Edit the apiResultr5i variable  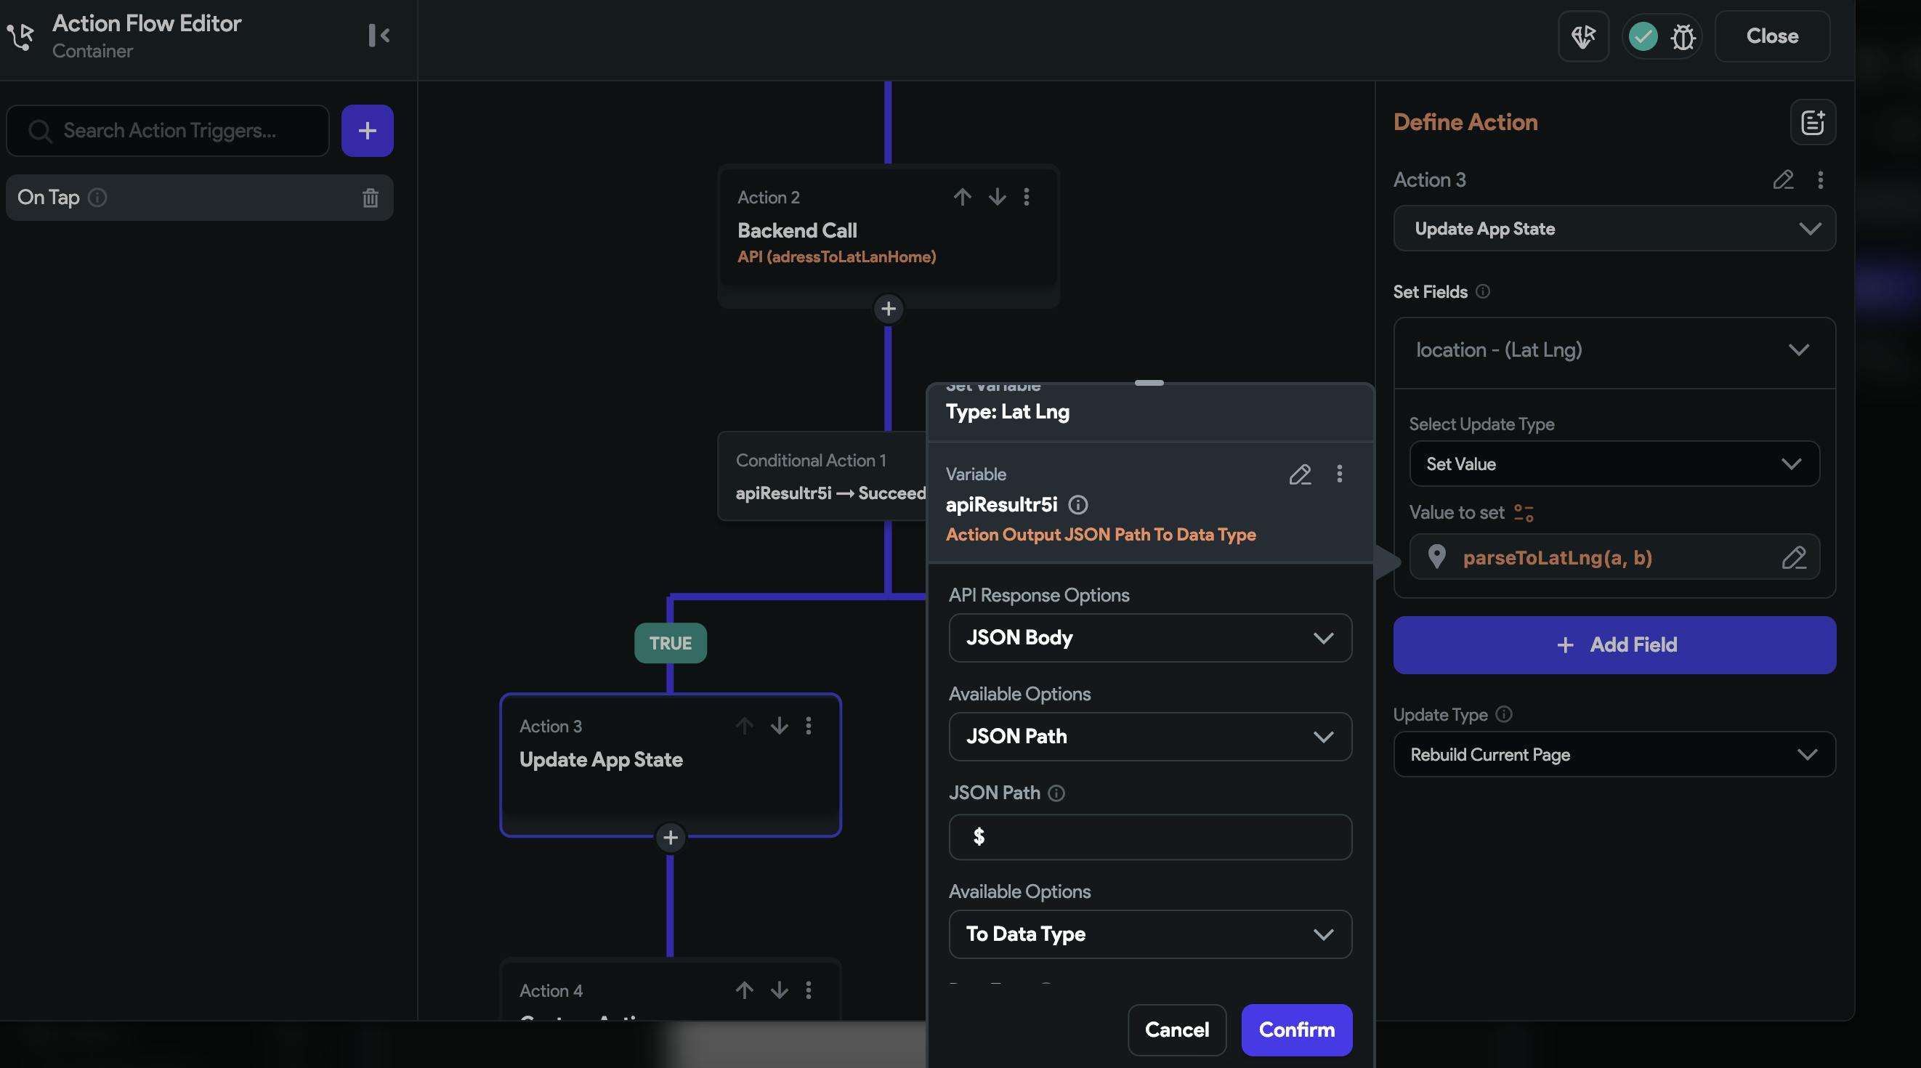1300,474
